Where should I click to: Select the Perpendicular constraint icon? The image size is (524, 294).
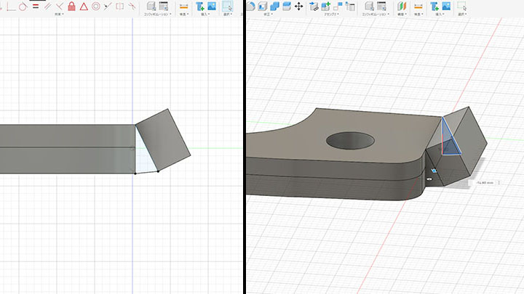pos(60,6)
